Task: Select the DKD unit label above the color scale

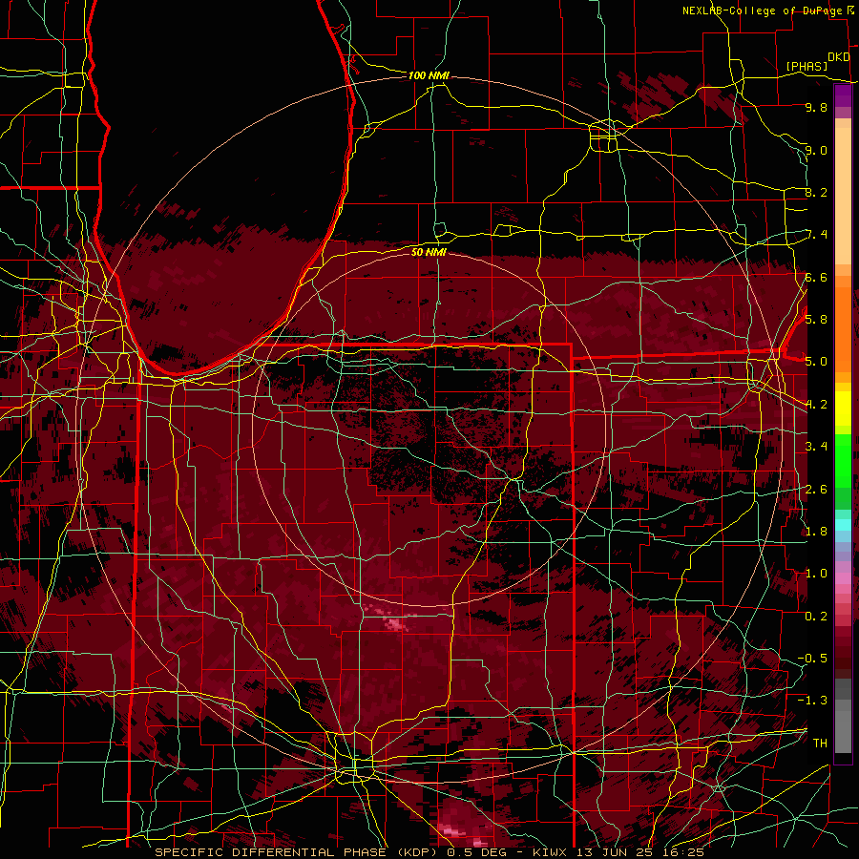Action: (x=839, y=57)
